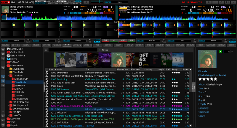Select the GR Kapsoura folder
Image resolution: width=237 pixels, height=128 pixels.
(21, 99)
